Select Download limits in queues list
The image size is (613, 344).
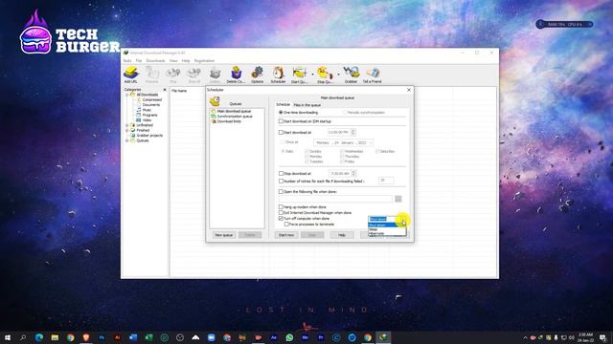click(x=226, y=121)
